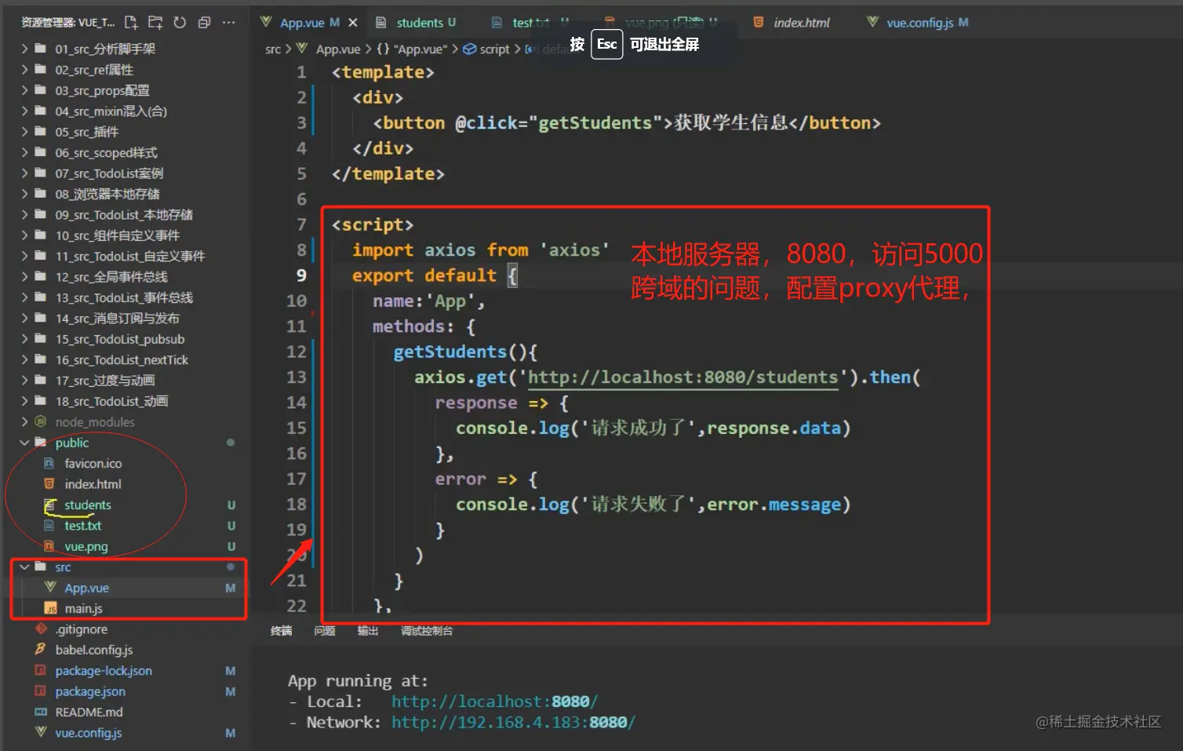Click line number 9 in the gutter
The image size is (1183, 751).
click(300, 275)
